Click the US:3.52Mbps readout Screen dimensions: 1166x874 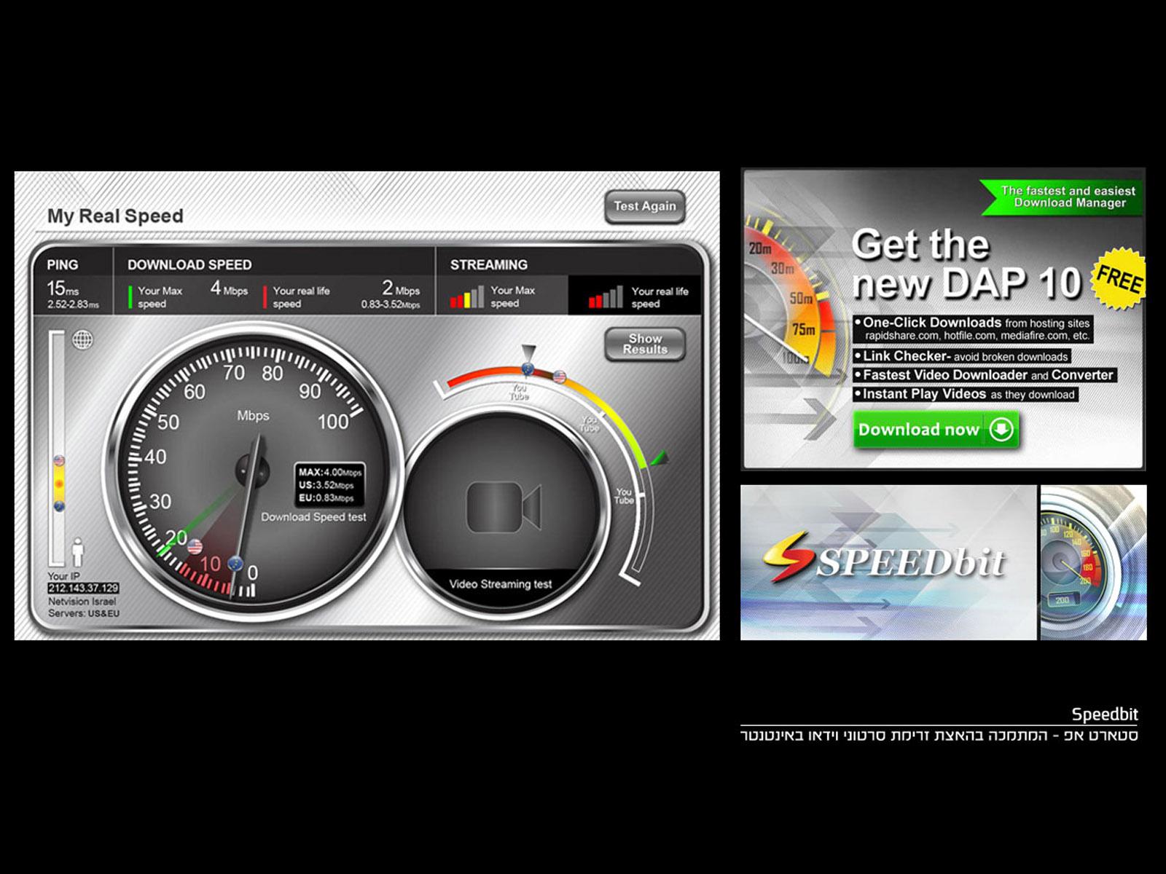[x=326, y=485]
